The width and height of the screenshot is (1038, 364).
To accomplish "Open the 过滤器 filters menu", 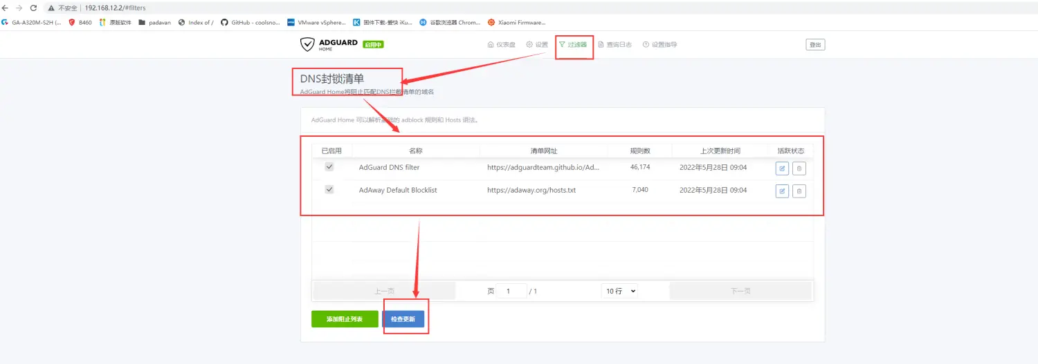I will (x=573, y=45).
